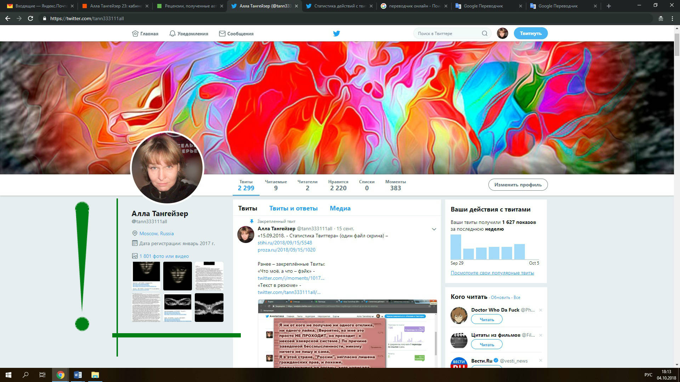Open twitter.com/tann333111all/ link in tweet
Image resolution: width=680 pixels, height=382 pixels.
tap(289, 292)
